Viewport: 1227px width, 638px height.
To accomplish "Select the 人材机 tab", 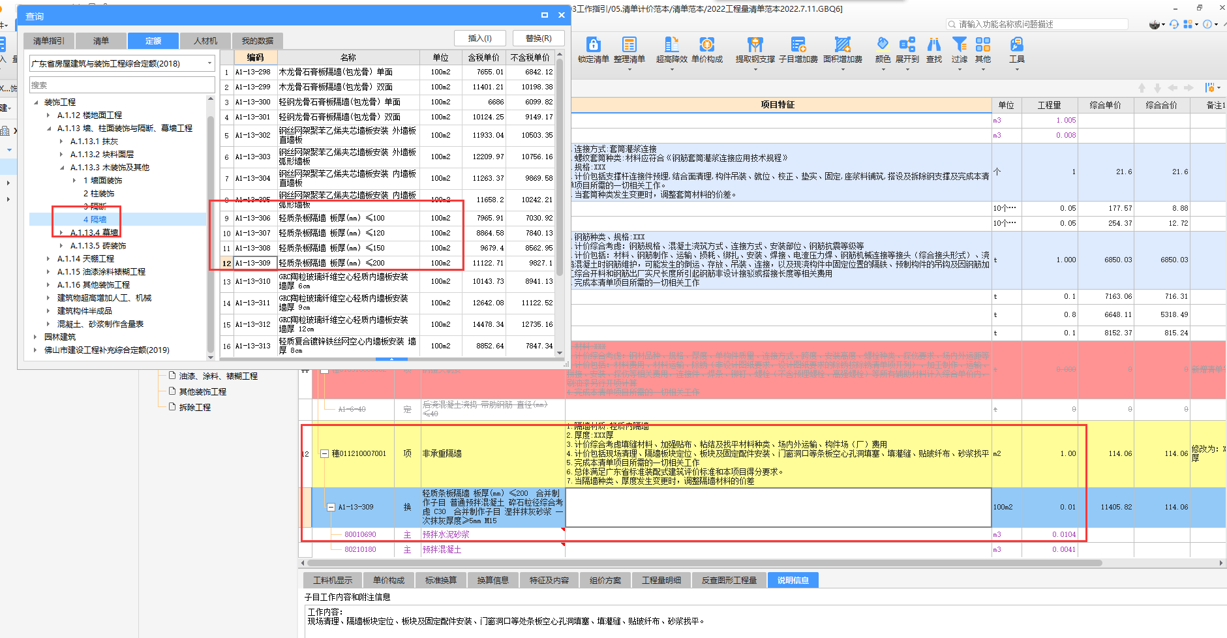I will [205, 40].
